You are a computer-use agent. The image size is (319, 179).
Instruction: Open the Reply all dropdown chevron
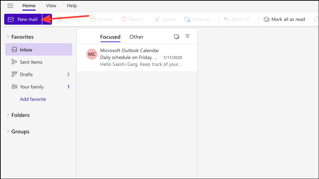(254, 20)
